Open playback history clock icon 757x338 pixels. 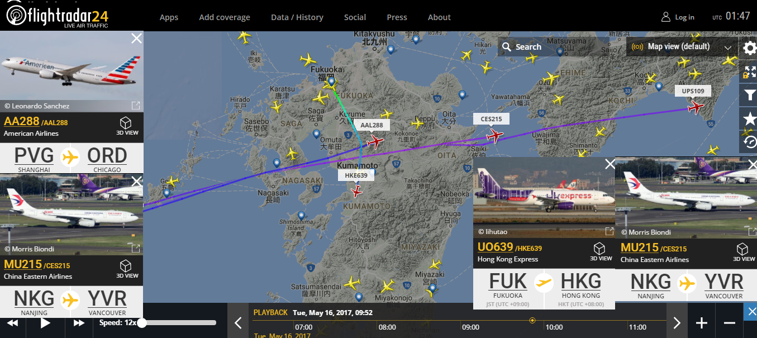(x=750, y=142)
